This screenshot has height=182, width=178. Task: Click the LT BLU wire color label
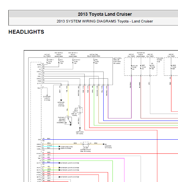tap(50, 145)
